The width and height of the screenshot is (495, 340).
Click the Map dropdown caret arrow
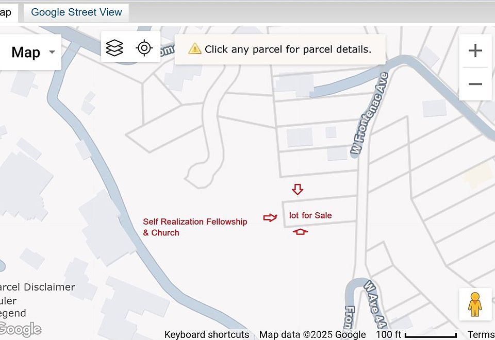click(x=52, y=53)
